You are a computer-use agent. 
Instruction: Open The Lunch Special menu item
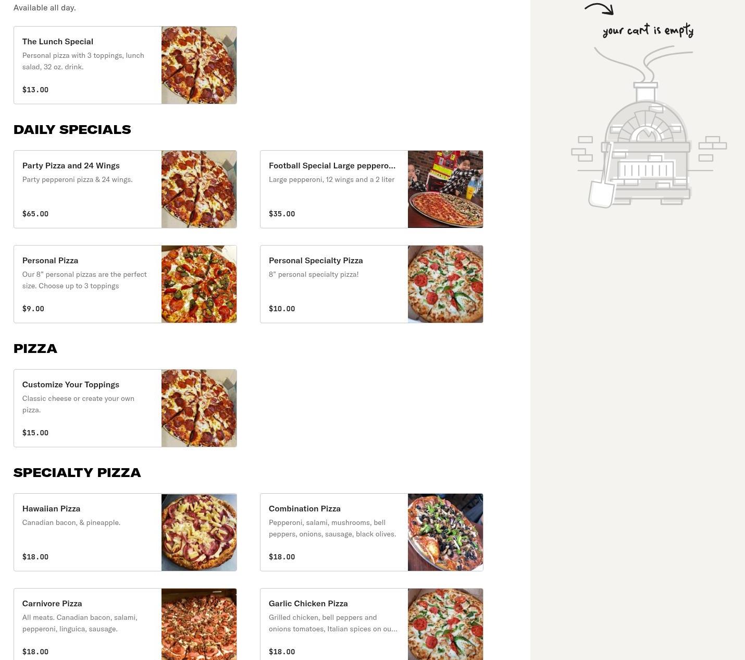125,65
